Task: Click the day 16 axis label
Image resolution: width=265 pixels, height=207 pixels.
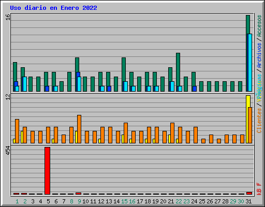Action: point(132,201)
